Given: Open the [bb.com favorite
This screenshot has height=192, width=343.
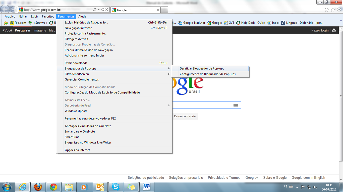Looking at the screenshot, I should (18, 23).
